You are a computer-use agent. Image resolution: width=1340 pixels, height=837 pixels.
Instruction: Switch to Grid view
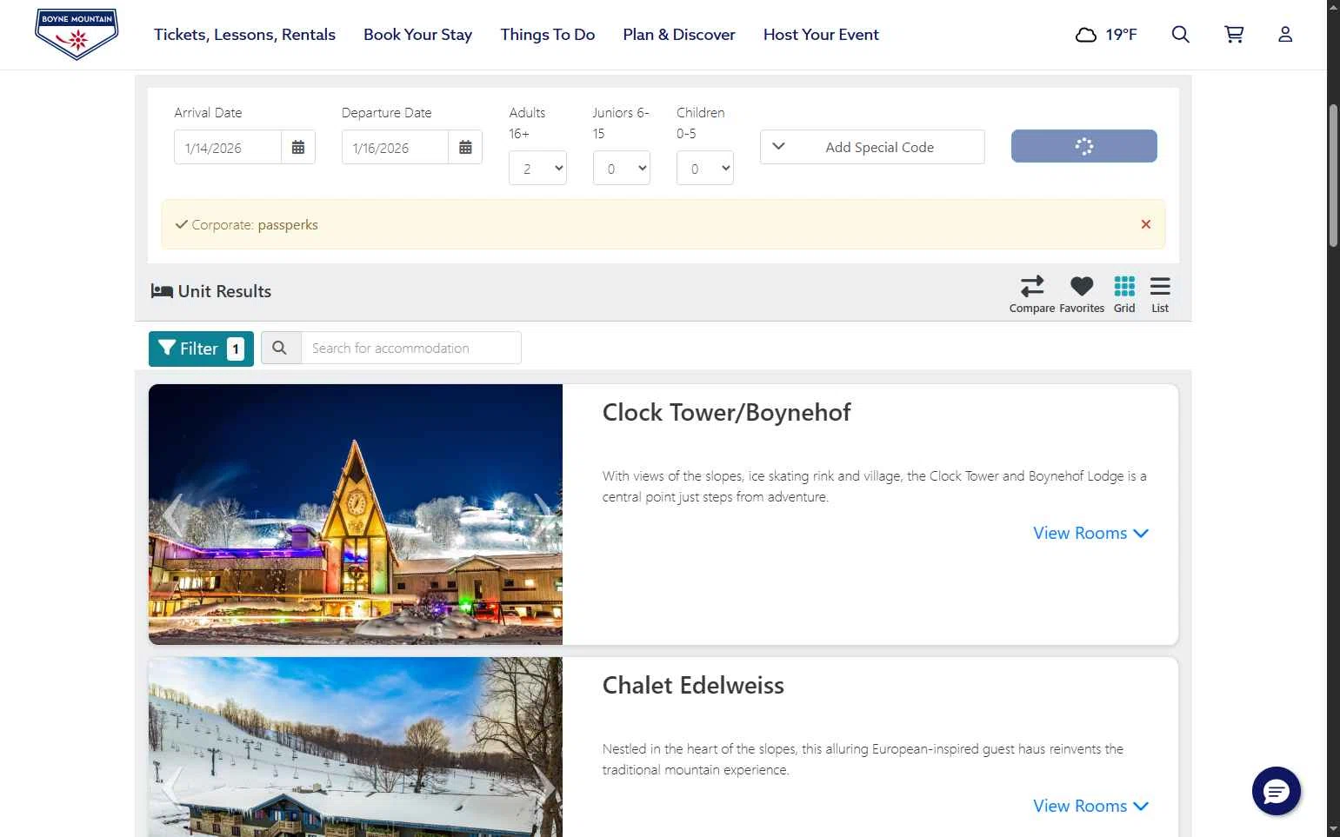pyautogui.click(x=1124, y=294)
